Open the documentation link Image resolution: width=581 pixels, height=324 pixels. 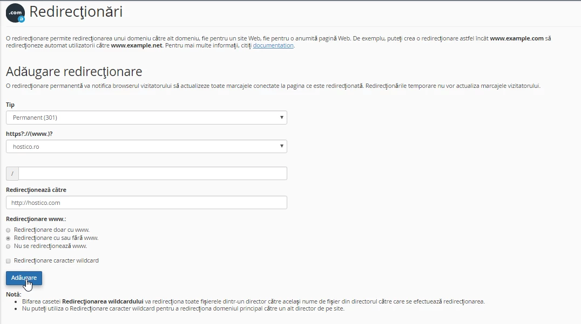click(273, 45)
